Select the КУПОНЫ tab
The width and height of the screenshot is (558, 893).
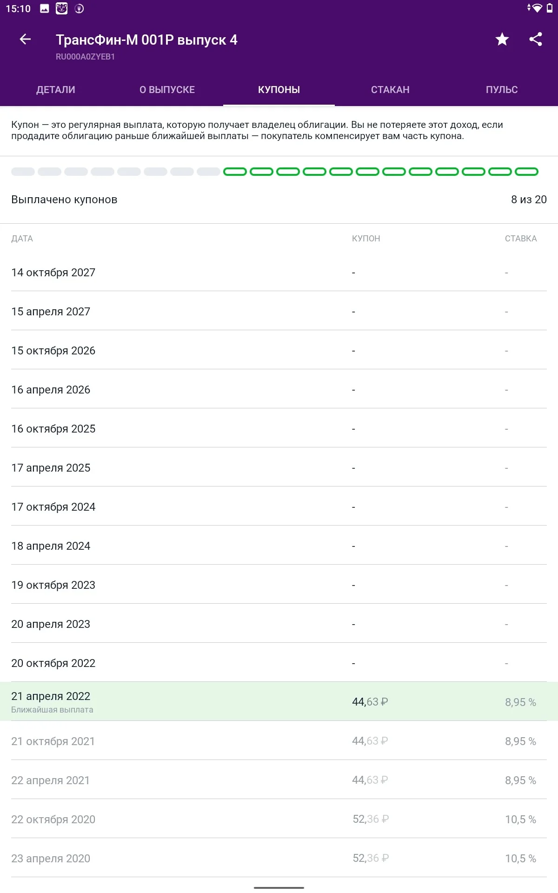(279, 90)
